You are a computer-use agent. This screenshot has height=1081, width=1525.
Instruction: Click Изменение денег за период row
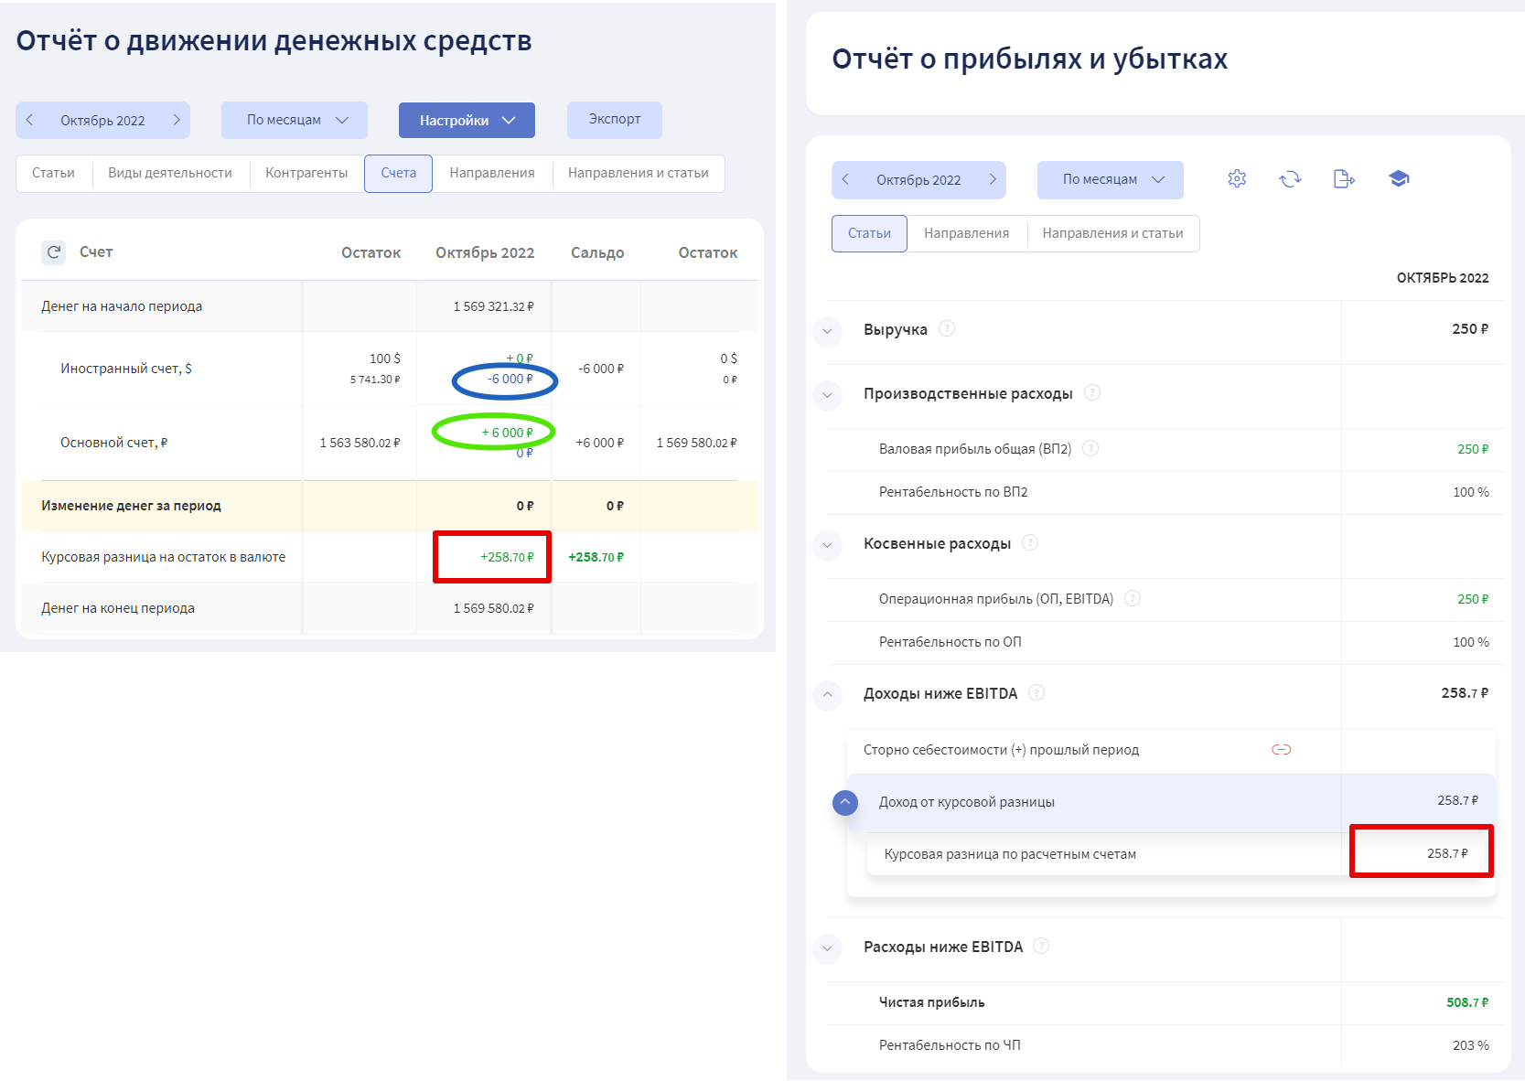[x=390, y=506]
